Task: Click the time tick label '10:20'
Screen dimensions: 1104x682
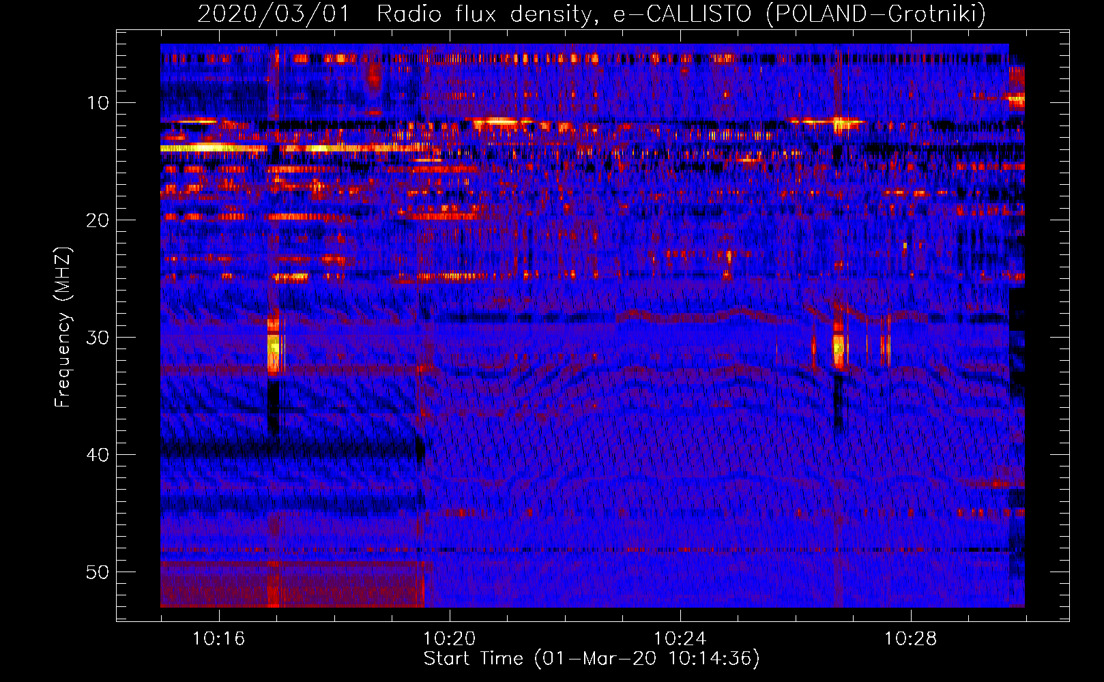Action: click(449, 639)
